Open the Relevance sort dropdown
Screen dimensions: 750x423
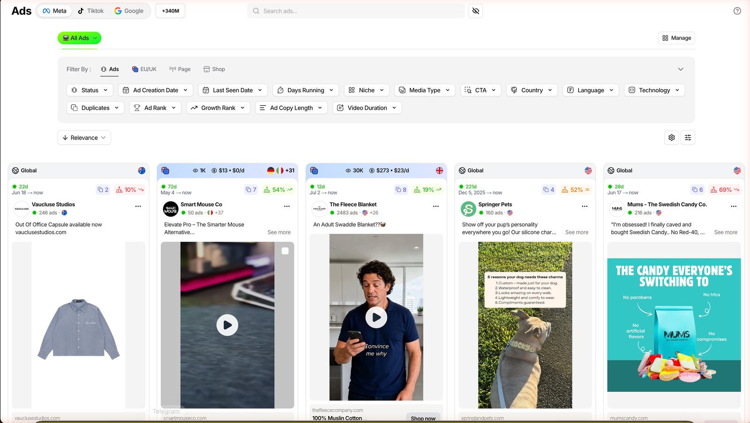point(84,138)
